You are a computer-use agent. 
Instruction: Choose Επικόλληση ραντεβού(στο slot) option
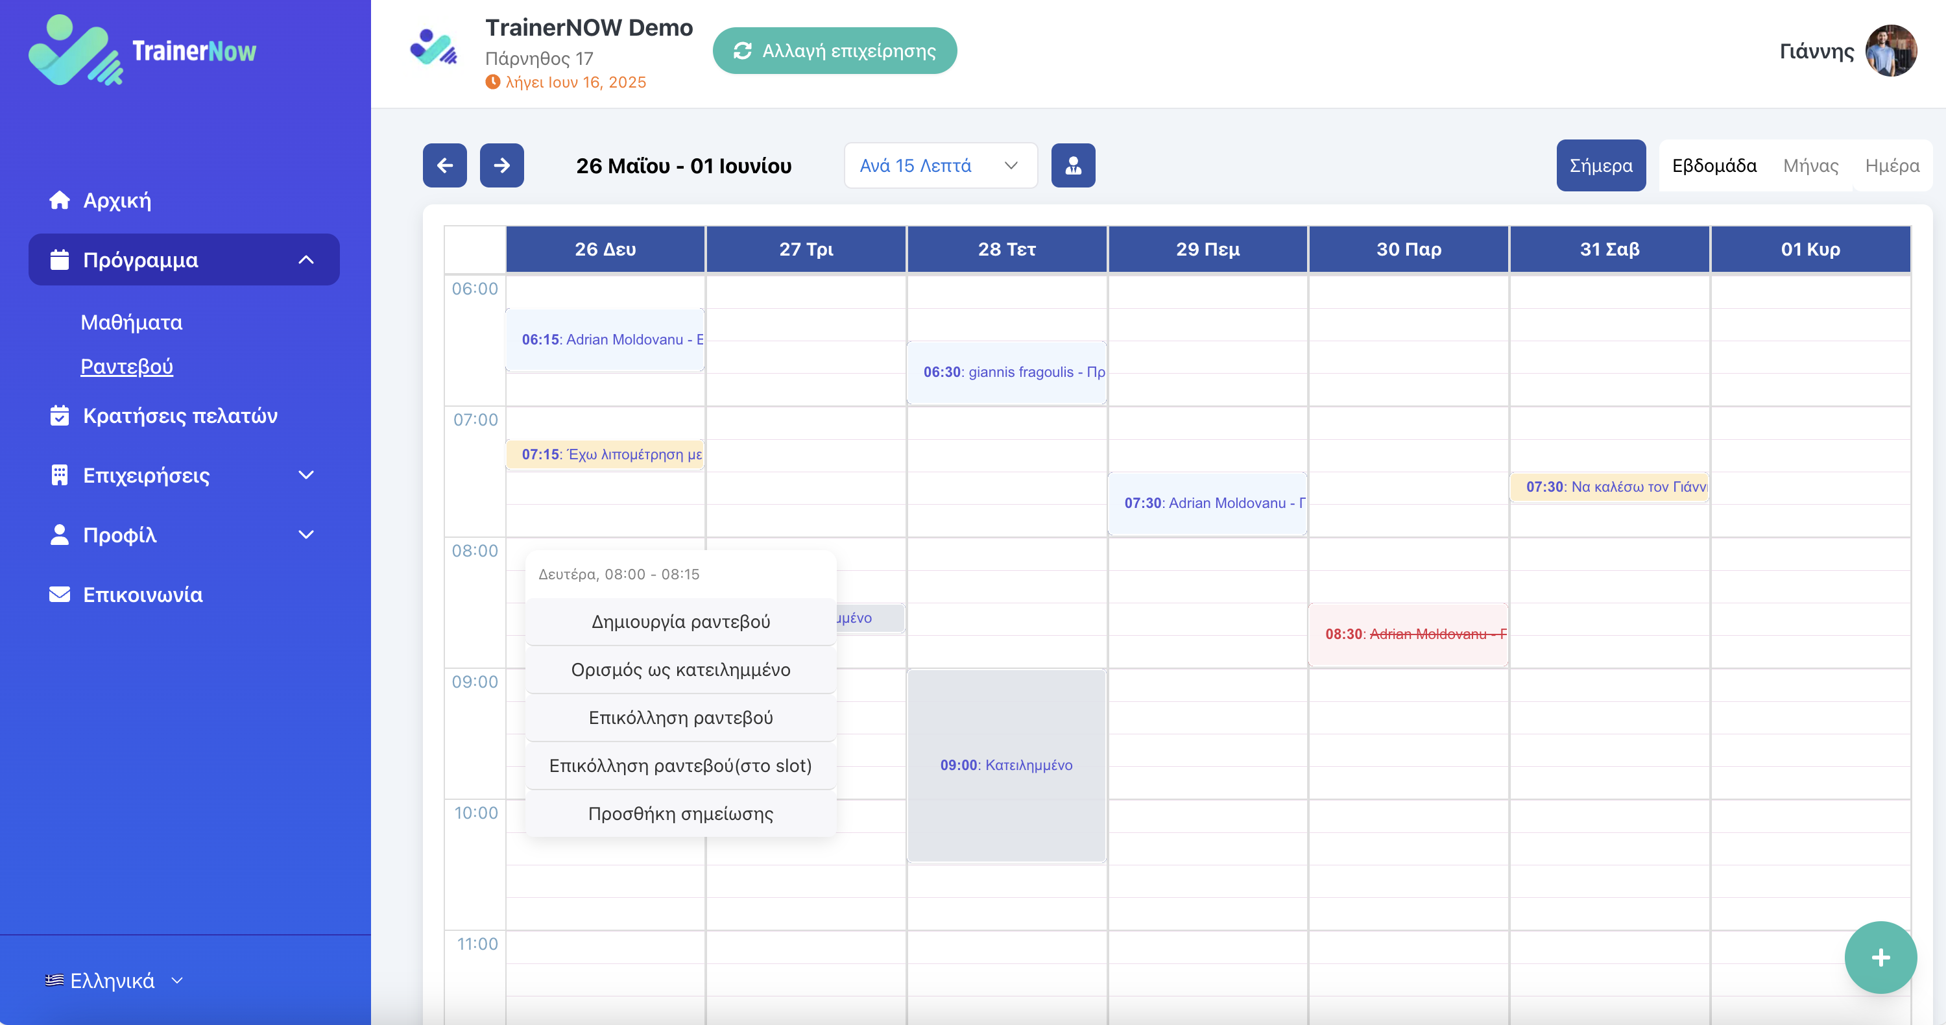tap(680, 766)
